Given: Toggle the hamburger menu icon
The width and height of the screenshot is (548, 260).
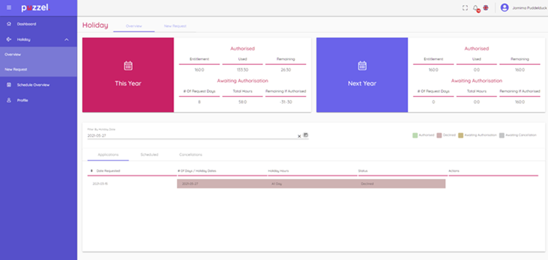Looking at the screenshot, I should click(x=9, y=8).
